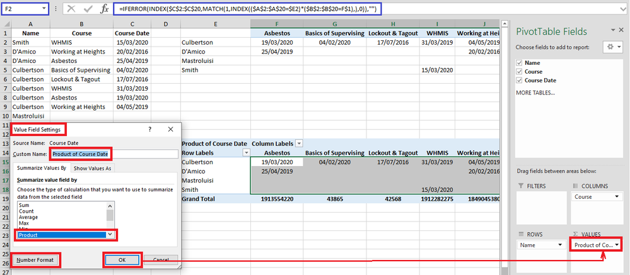Switch to the Show Values As tab
The image size is (630, 275).
(93, 169)
